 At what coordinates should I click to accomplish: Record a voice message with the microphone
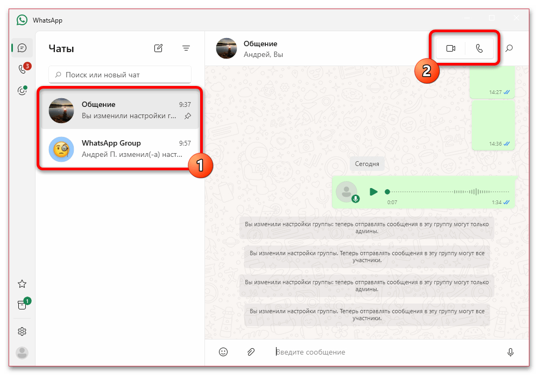511,352
